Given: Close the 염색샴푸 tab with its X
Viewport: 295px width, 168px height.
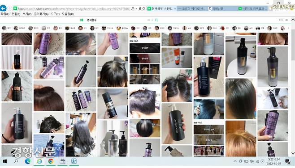Looking at the screenshot, I should 175,8.
